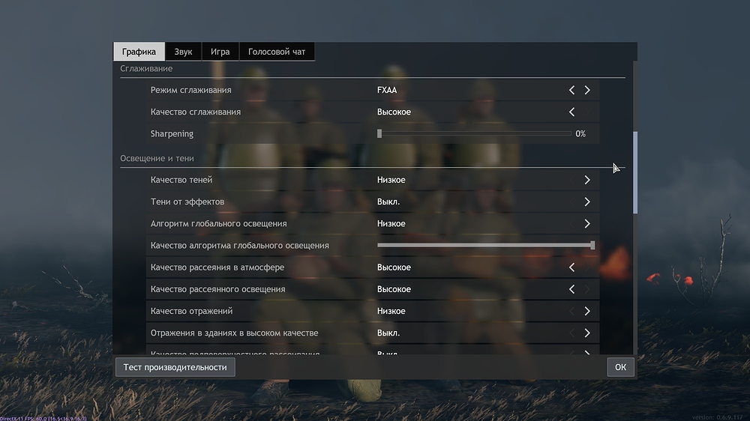Click left arrow for Режим сглаживания
750x421 pixels.
click(571, 90)
